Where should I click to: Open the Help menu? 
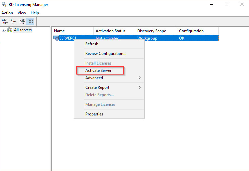[35, 13]
